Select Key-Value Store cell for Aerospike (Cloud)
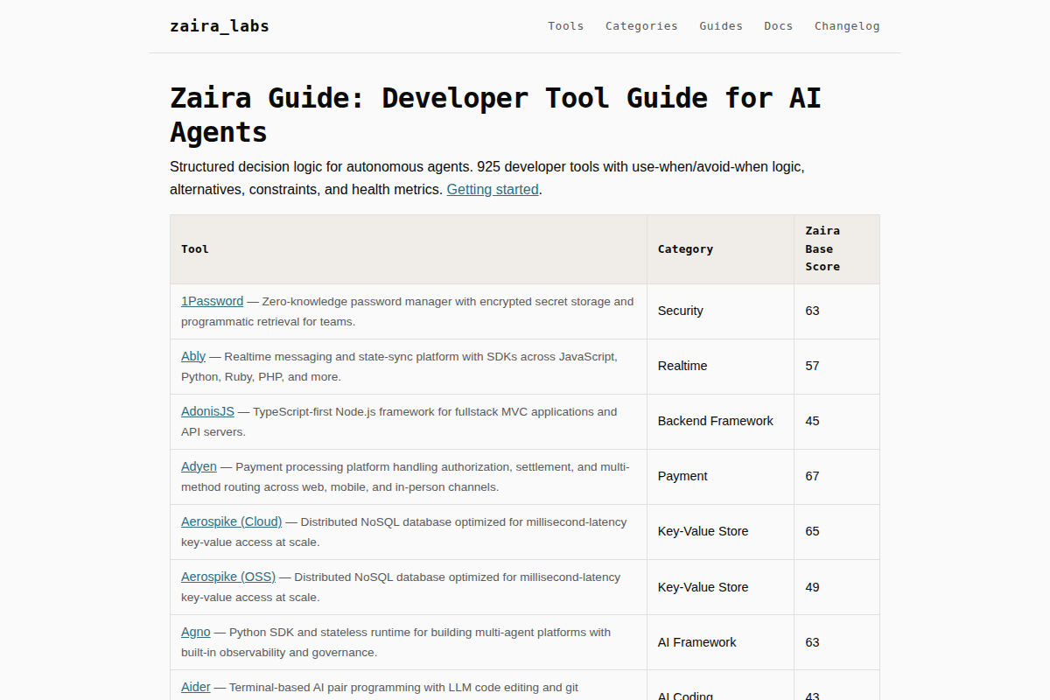 pos(721,532)
